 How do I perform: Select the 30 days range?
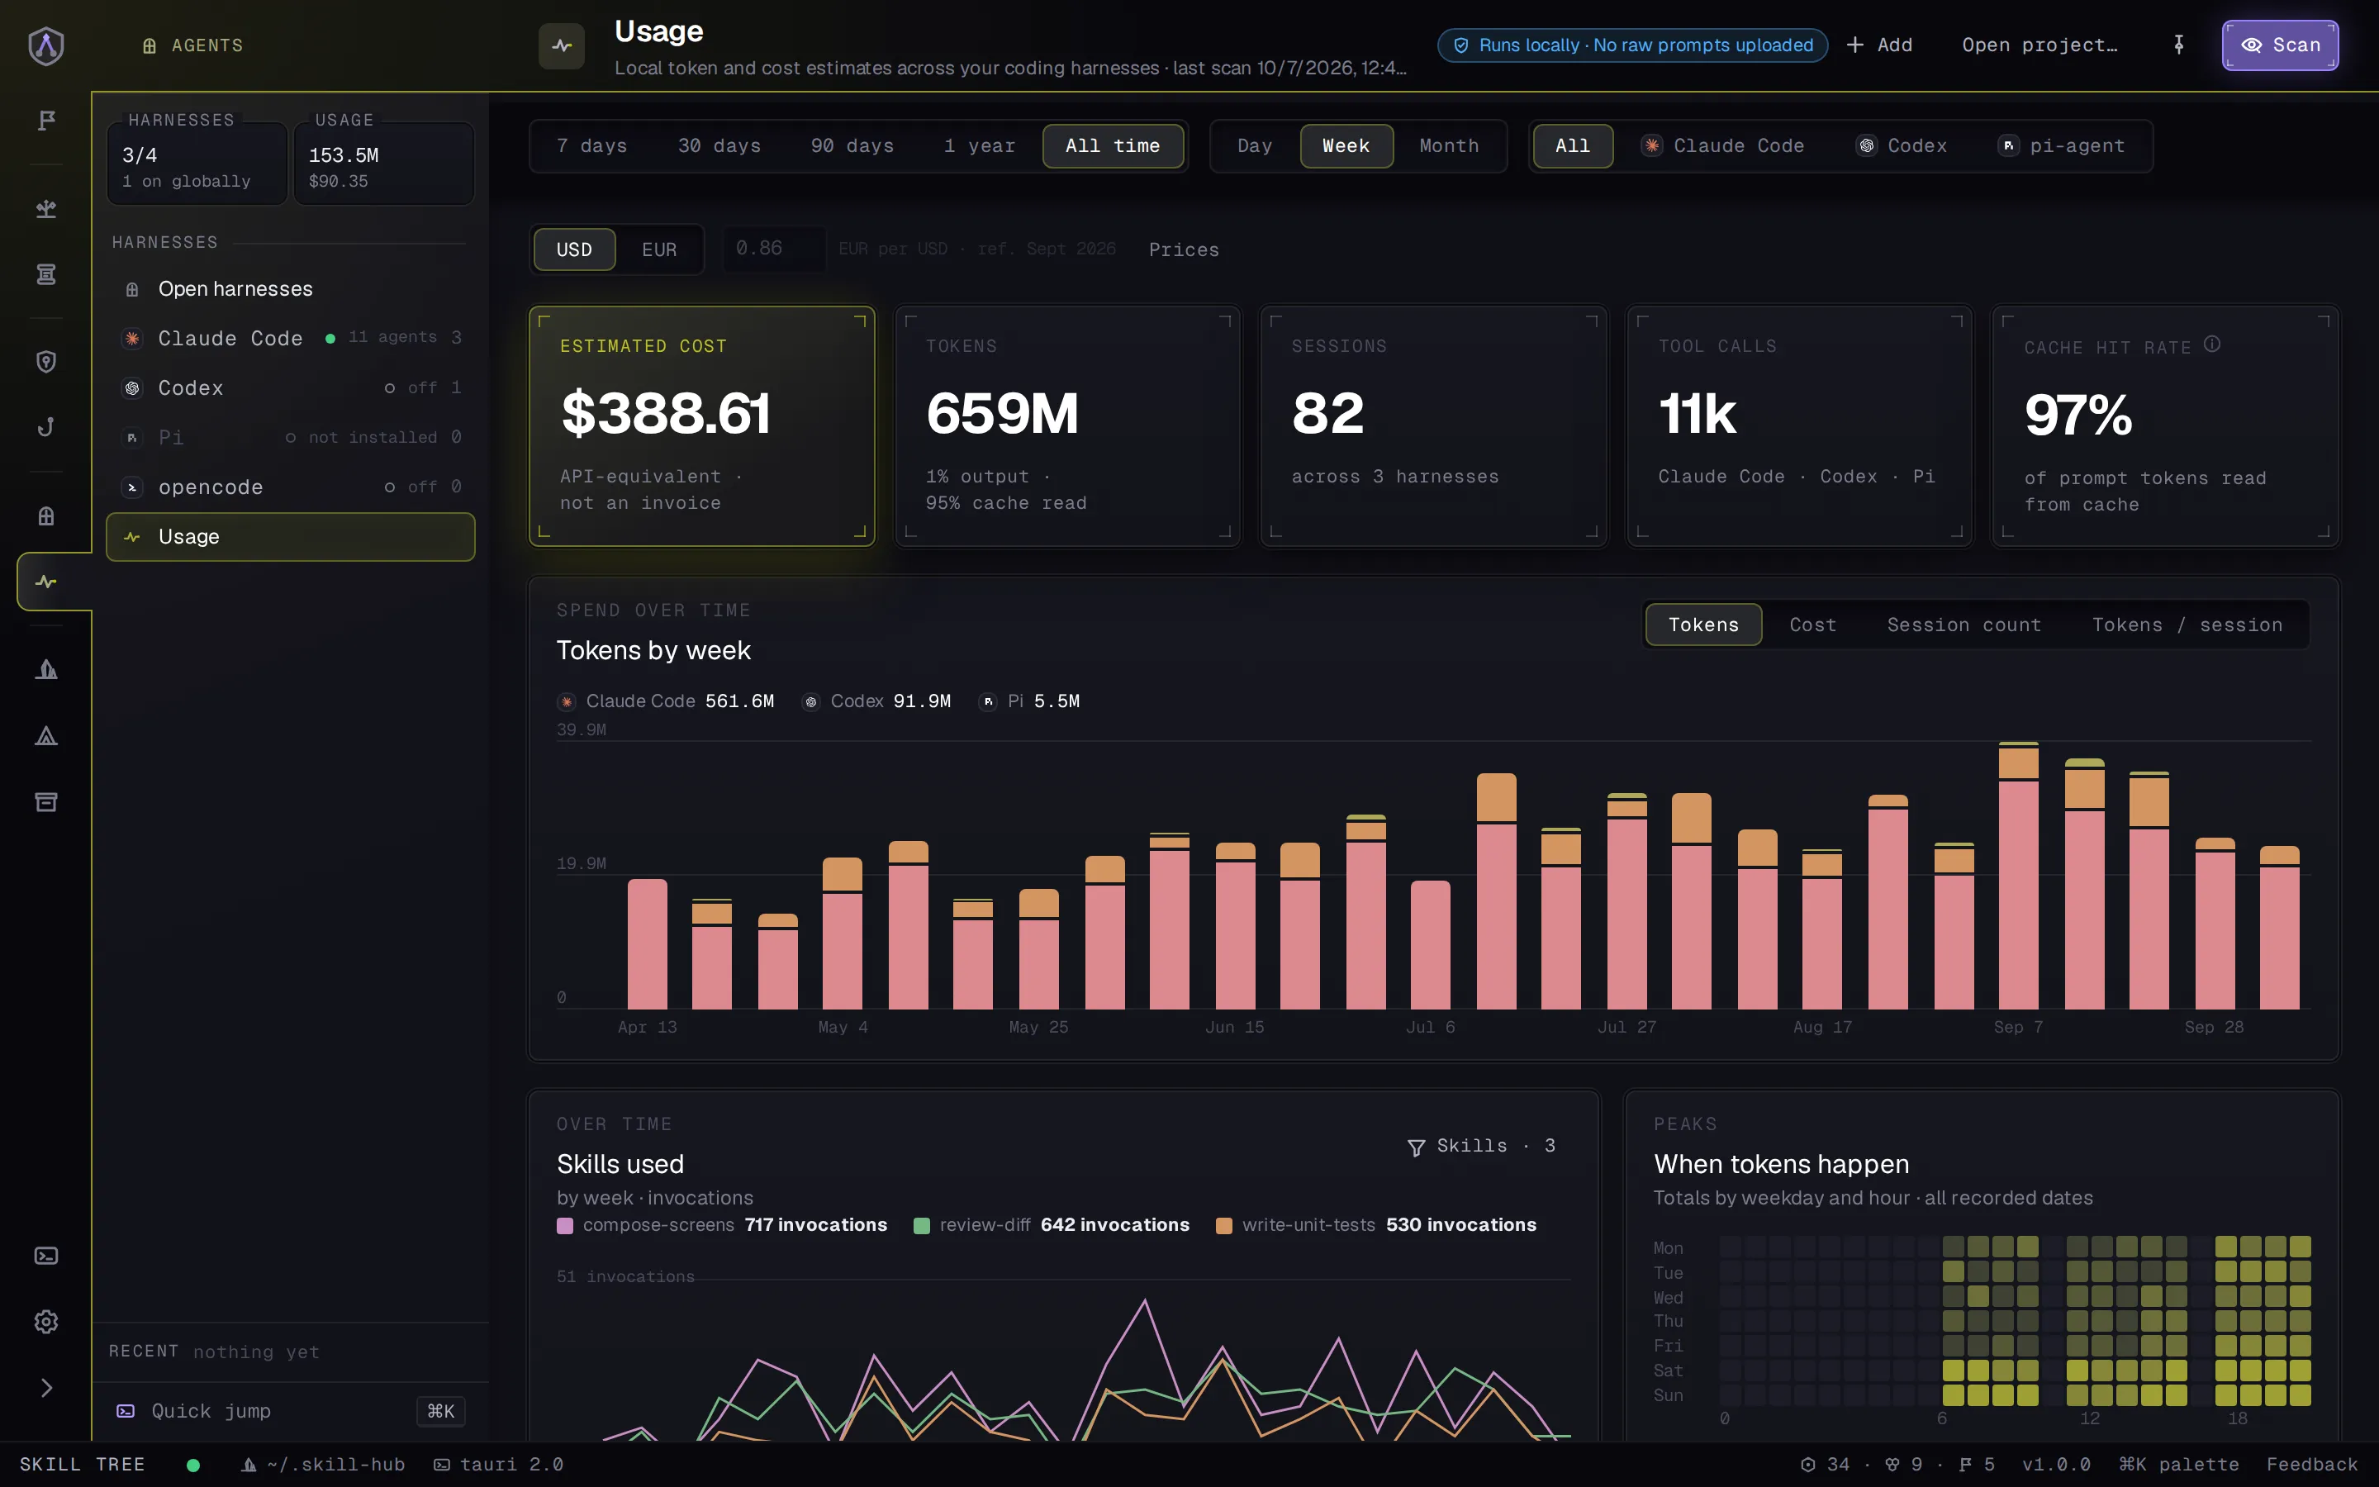click(x=719, y=145)
